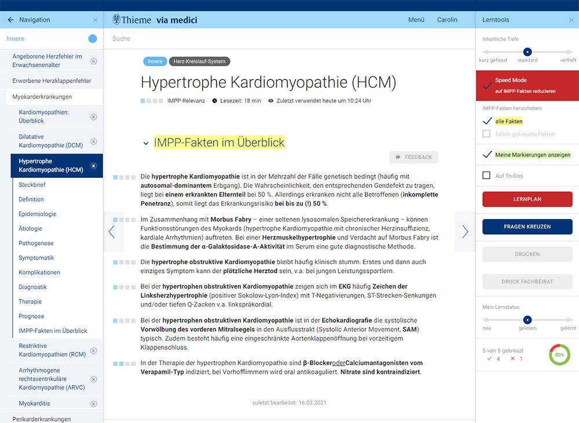Close the Lerntools panel
This screenshot has width=579, height=423.
point(571,20)
